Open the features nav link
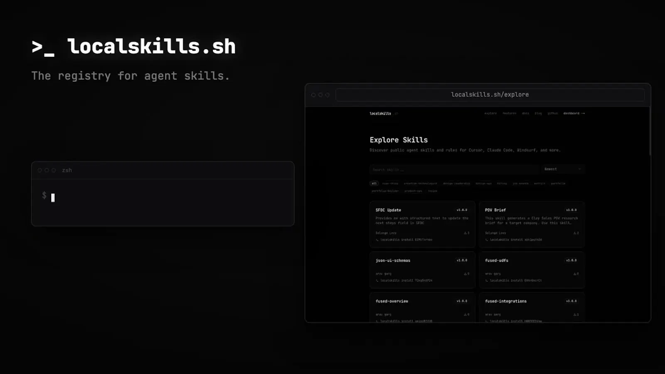Image resolution: width=665 pixels, height=374 pixels. tap(509, 113)
